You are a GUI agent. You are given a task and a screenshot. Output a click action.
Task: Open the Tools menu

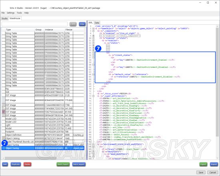(19, 13)
